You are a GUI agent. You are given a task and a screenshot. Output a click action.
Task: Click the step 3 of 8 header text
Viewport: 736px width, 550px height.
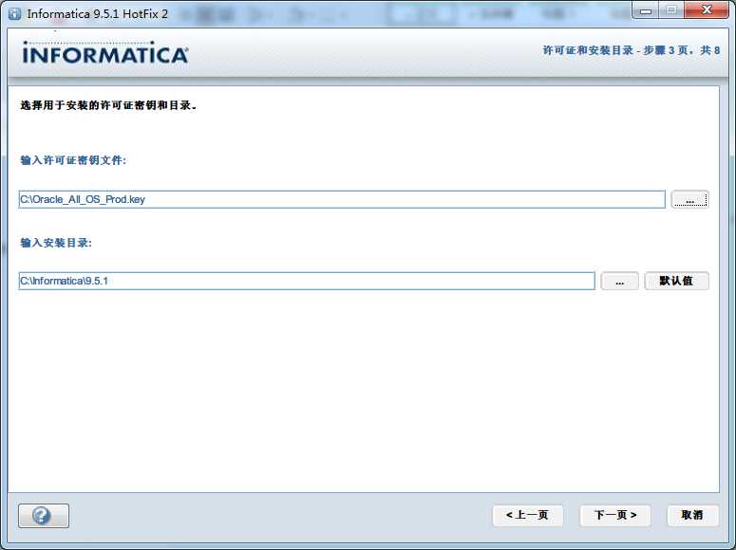[632, 50]
